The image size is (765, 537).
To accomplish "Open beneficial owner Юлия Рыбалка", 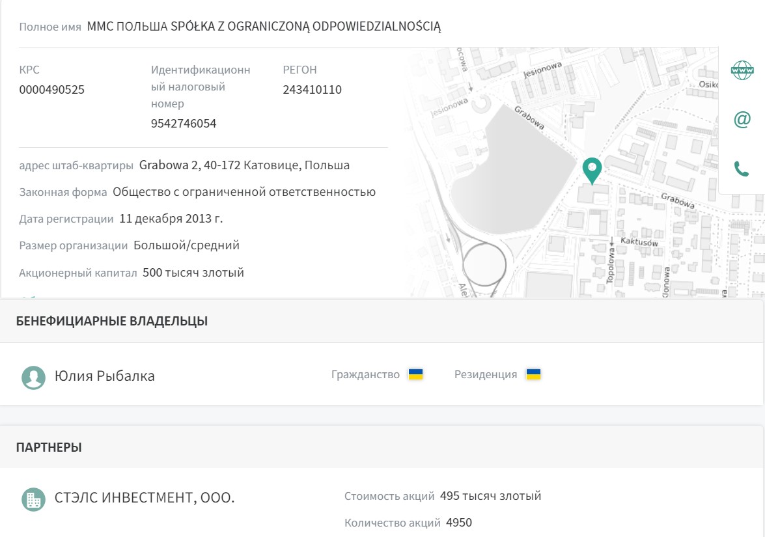I will [104, 376].
